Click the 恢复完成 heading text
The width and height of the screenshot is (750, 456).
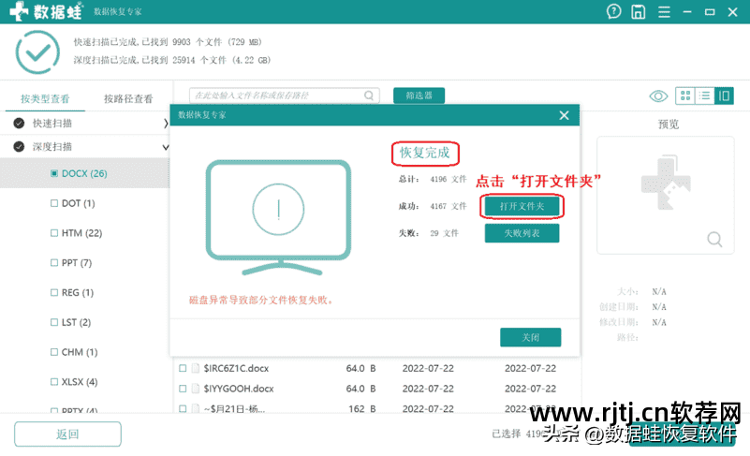(x=425, y=154)
